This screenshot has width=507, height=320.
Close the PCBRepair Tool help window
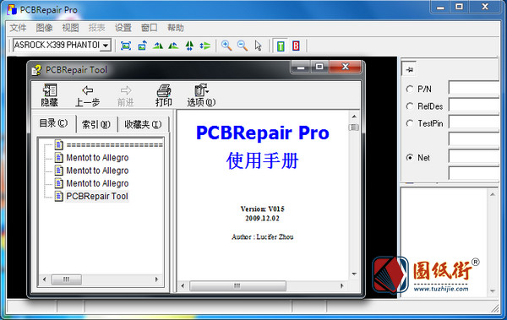tap(345, 67)
